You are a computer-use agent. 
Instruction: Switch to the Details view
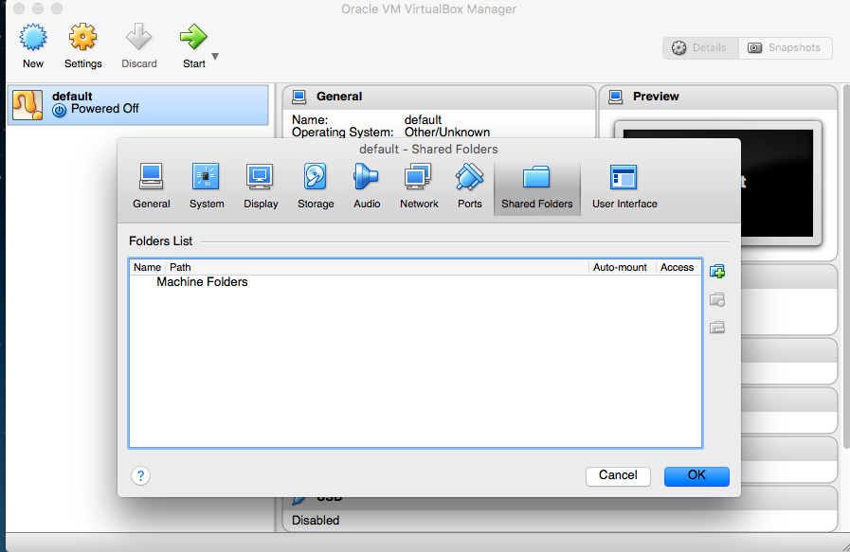(700, 47)
